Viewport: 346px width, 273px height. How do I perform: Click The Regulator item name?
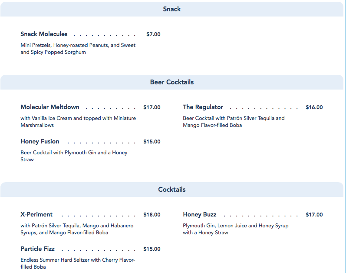click(203, 107)
